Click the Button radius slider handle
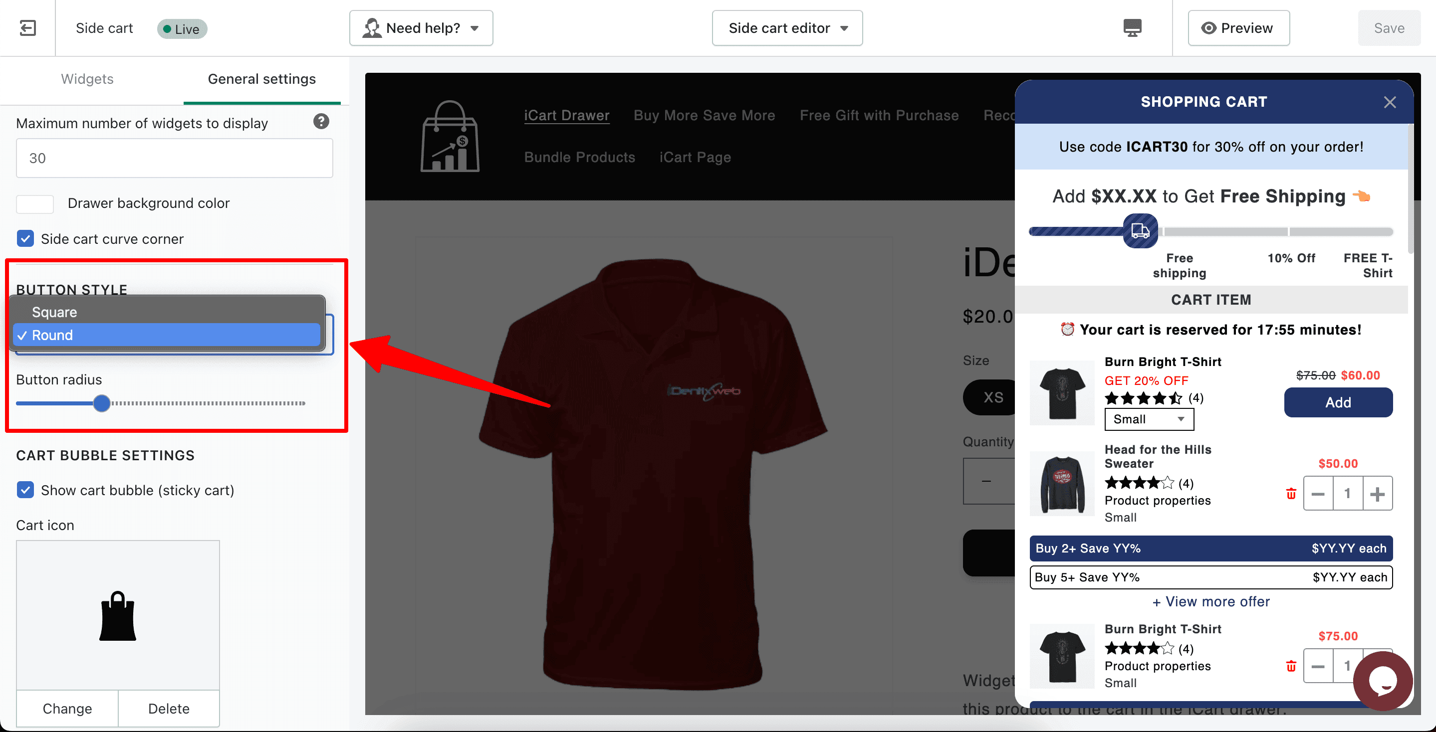Screen dimensions: 1436x732 tap(101, 403)
